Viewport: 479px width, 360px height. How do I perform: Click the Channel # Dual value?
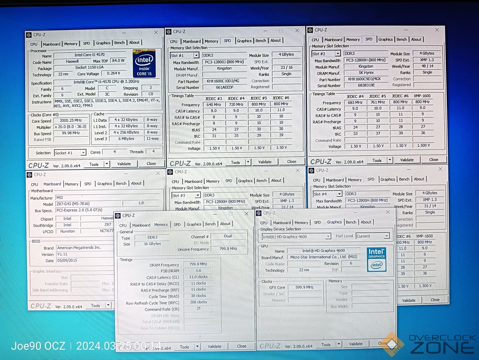[x=228, y=236]
